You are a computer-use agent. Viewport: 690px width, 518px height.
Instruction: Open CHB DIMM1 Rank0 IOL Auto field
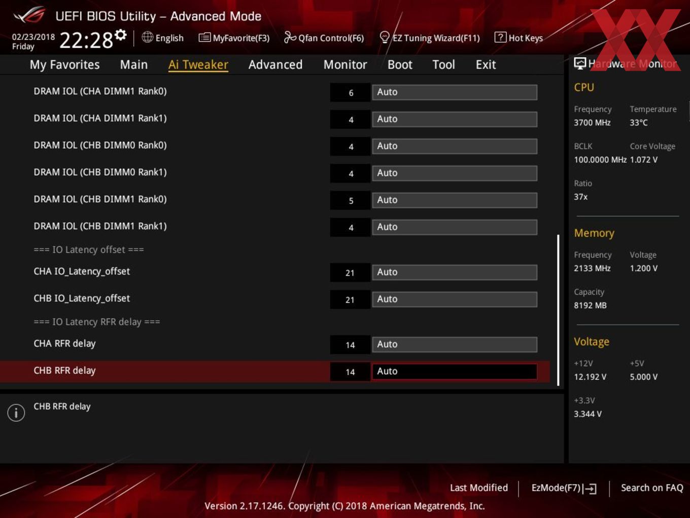(x=455, y=200)
